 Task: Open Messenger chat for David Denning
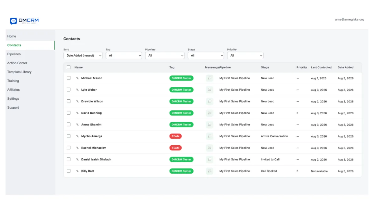pos(210,113)
